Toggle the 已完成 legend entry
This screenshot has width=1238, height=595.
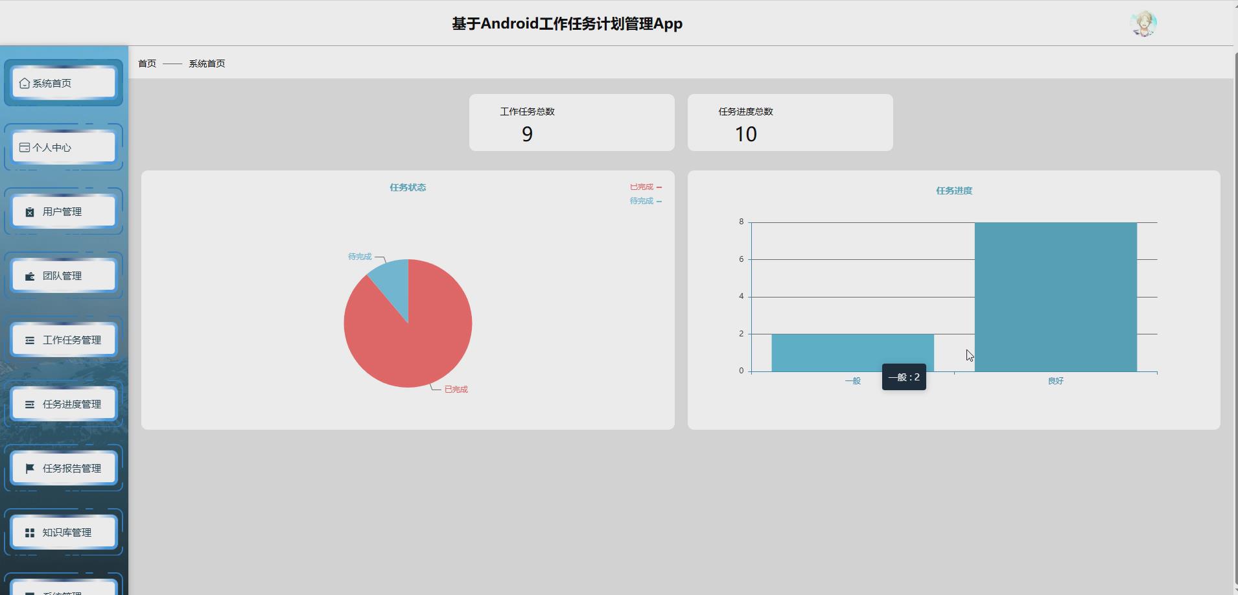click(646, 187)
